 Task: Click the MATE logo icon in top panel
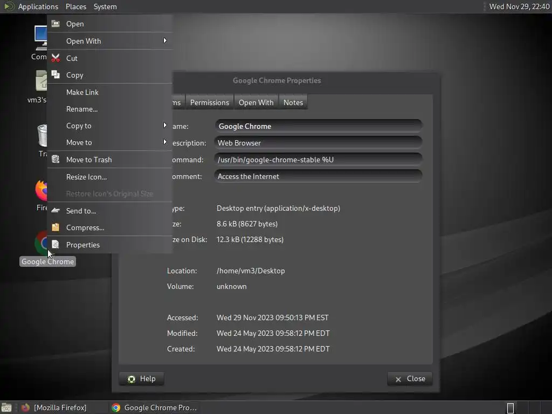[9, 6]
